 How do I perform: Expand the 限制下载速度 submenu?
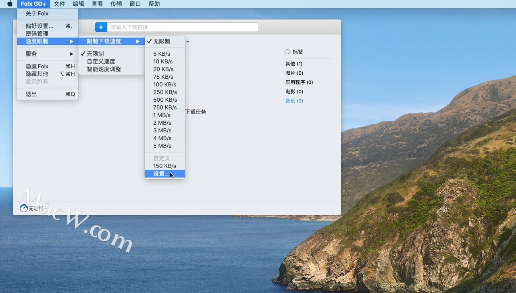(x=111, y=41)
